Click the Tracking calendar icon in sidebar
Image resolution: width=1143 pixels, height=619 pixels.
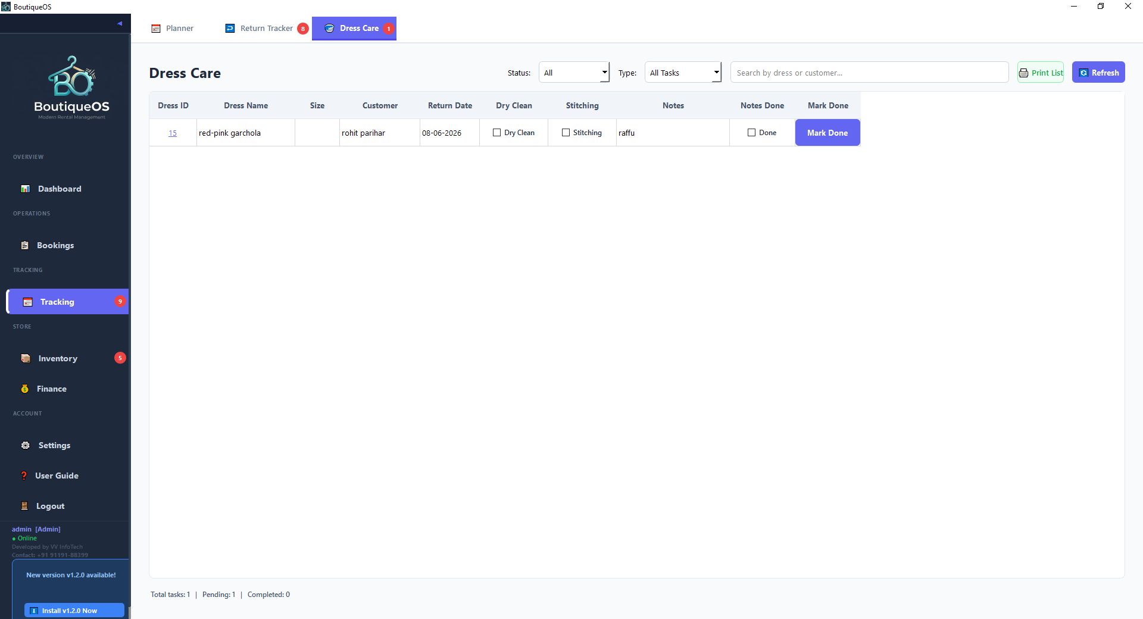pyautogui.click(x=27, y=302)
